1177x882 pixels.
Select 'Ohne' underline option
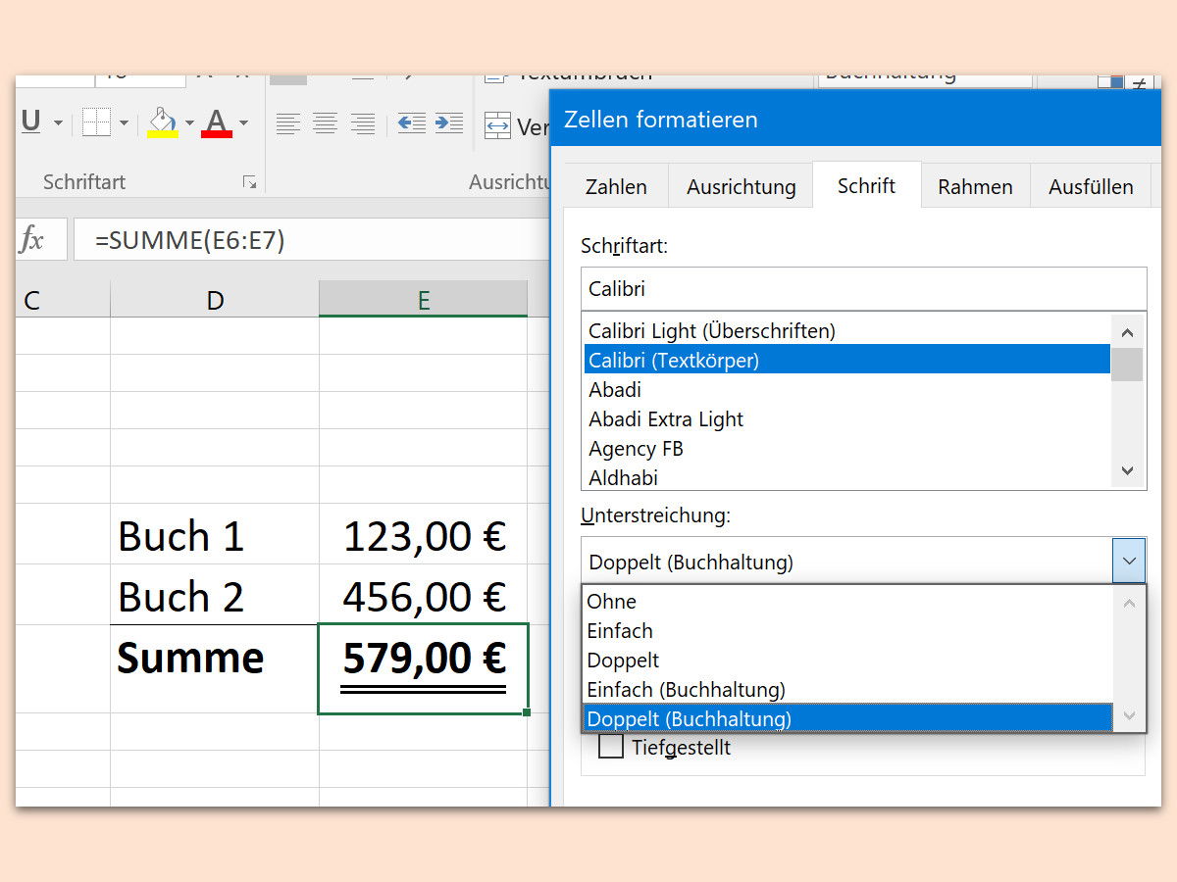point(848,601)
